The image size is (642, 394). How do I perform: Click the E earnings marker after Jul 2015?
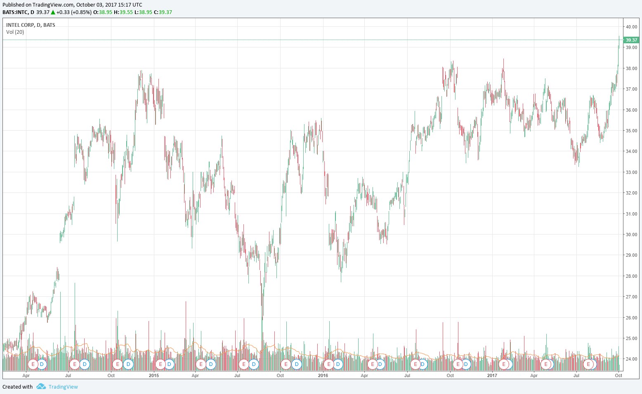tap(244, 364)
